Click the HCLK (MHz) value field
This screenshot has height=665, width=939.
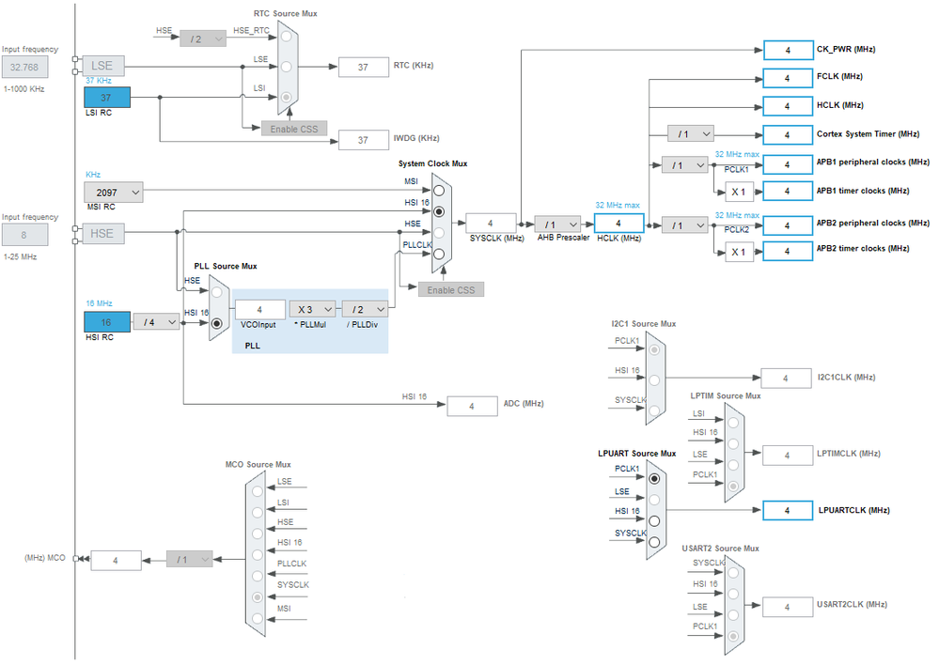click(x=618, y=223)
